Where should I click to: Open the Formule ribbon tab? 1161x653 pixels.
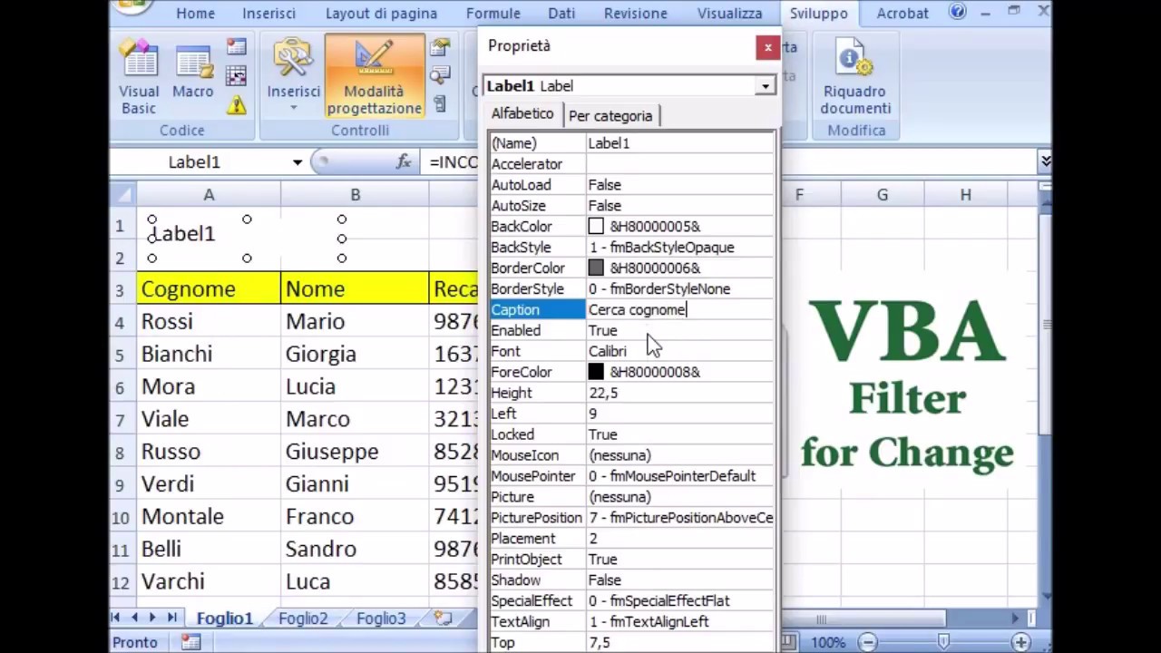tap(493, 14)
